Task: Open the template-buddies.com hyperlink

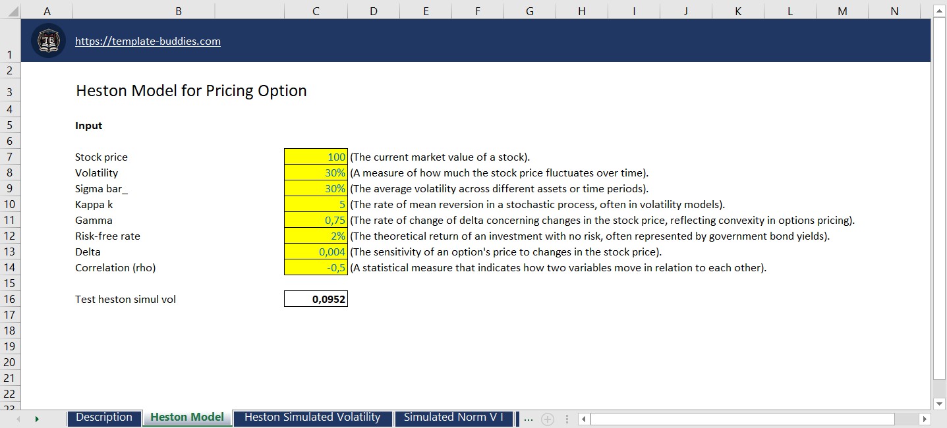Action: pos(148,40)
